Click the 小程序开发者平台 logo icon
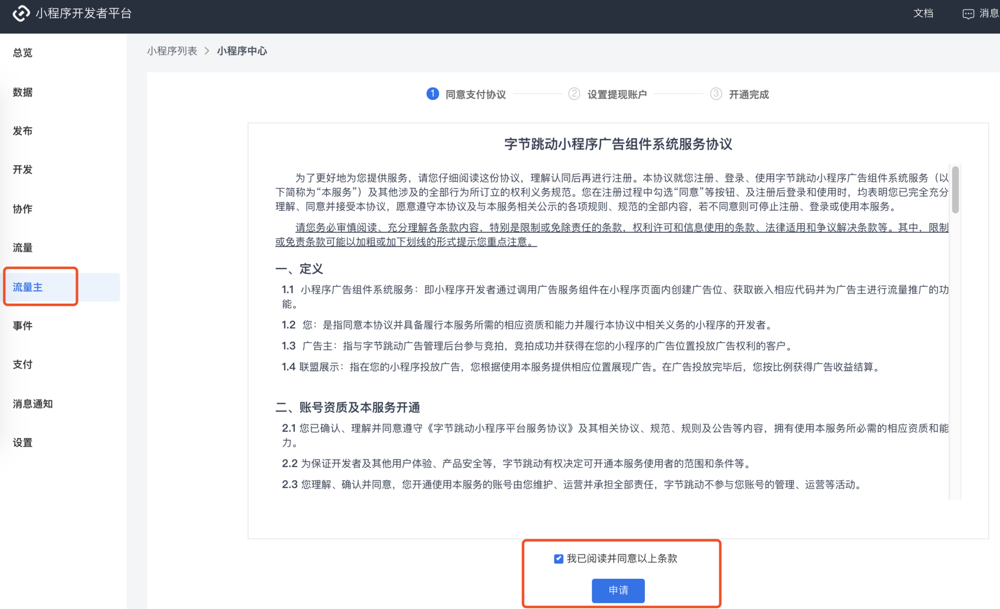The image size is (1000, 609). pyautogui.click(x=21, y=13)
